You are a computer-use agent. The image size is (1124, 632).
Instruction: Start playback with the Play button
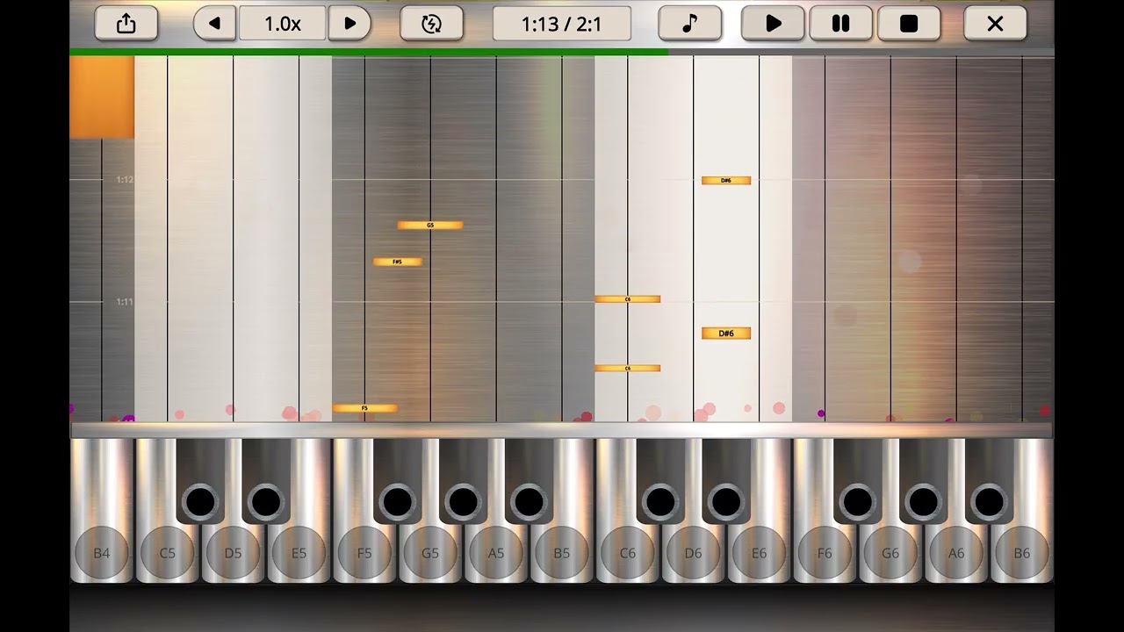coord(773,24)
